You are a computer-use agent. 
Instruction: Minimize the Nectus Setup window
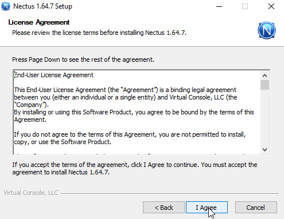tap(219, 6)
